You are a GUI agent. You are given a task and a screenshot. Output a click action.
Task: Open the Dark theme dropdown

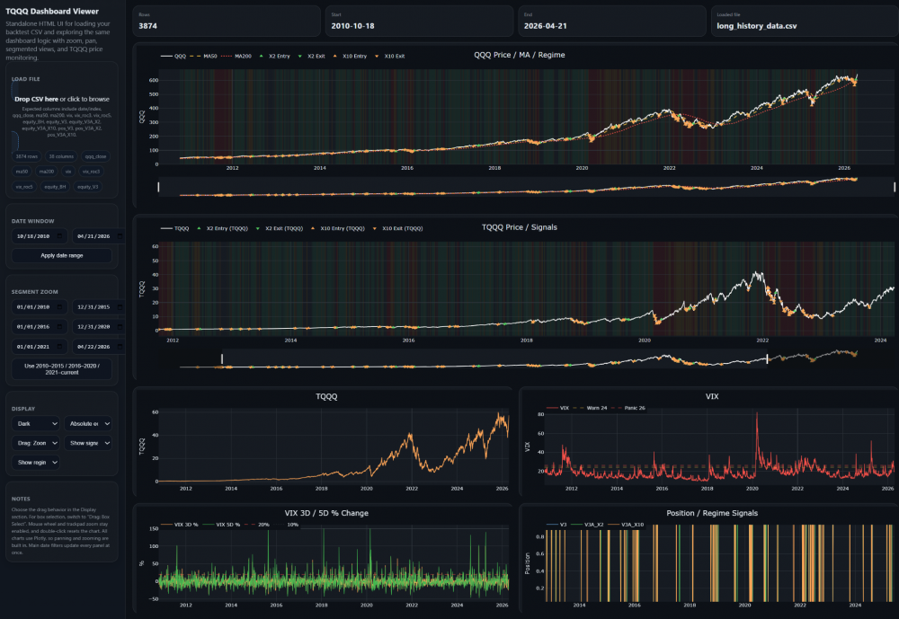pos(36,423)
